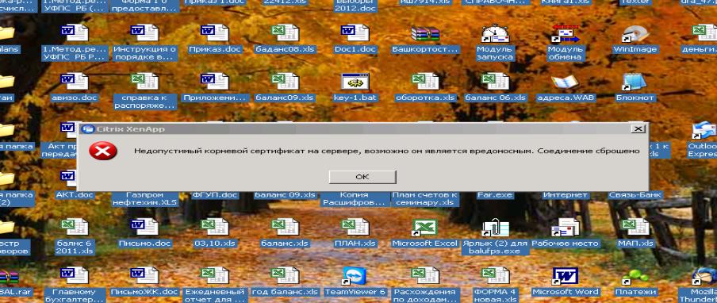Select the Doc1.doc Word file icon
Image resolution: width=717 pixels, height=303 pixels.
(x=355, y=33)
